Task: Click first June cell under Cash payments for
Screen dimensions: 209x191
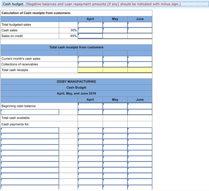Action: tap(140, 130)
